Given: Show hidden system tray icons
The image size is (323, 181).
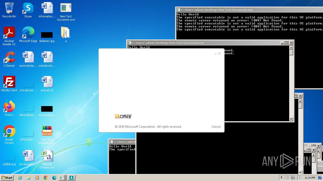Looking at the screenshot, I should pyautogui.click(x=281, y=178).
